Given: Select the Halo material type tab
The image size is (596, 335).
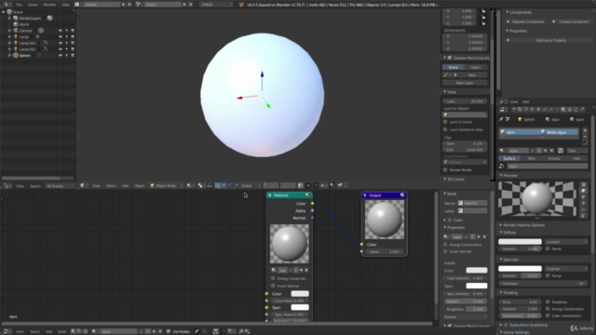Looking at the screenshot, I should tap(576, 158).
